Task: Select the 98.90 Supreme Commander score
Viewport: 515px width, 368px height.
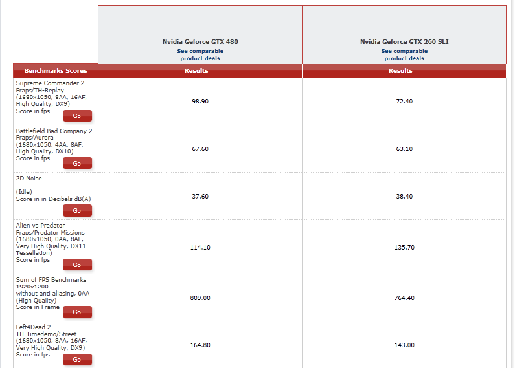Action: click(200, 102)
